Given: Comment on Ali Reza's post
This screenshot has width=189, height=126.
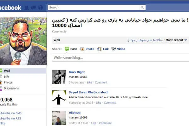Looking at the screenshot, I should 105,123.
